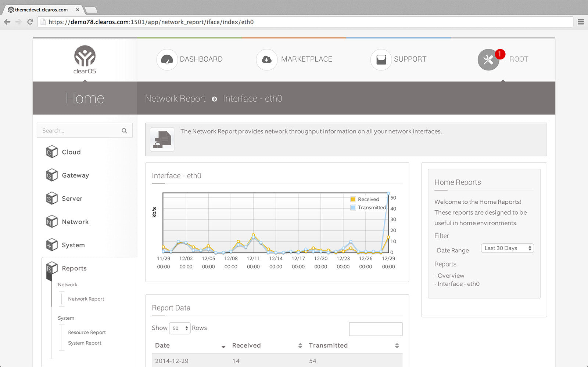Click the search magnifier icon in sidebar

click(x=124, y=131)
